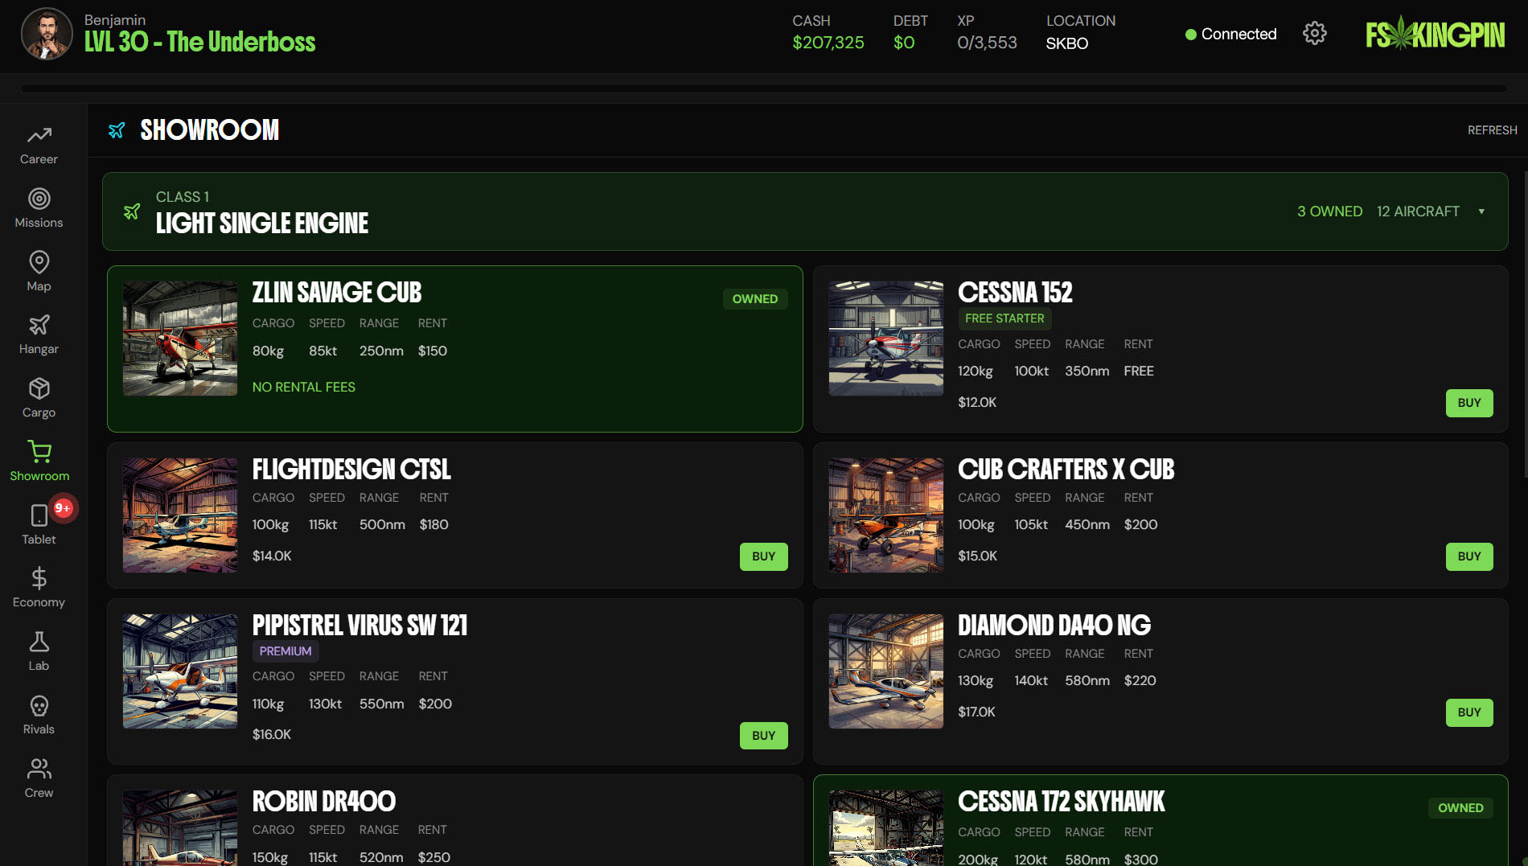Image resolution: width=1528 pixels, height=866 pixels.
Task: Click the Light Single Engine class icon
Action: (132, 211)
